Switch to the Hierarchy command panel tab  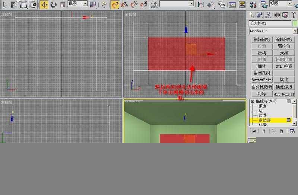[x=268, y=15]
